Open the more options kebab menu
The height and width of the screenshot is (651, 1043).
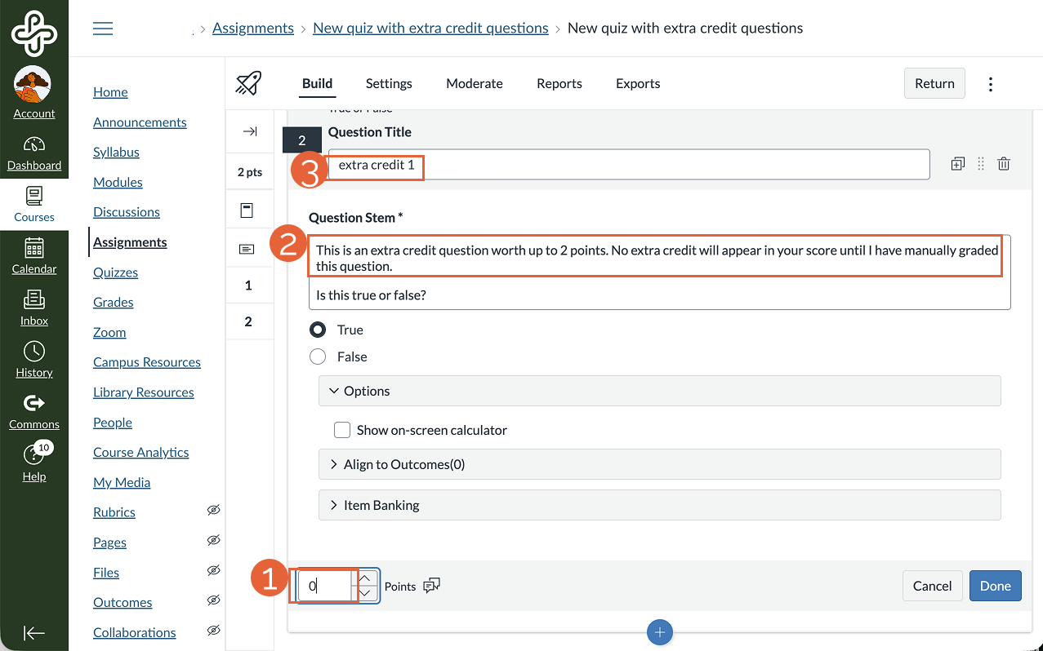[990, 84]
